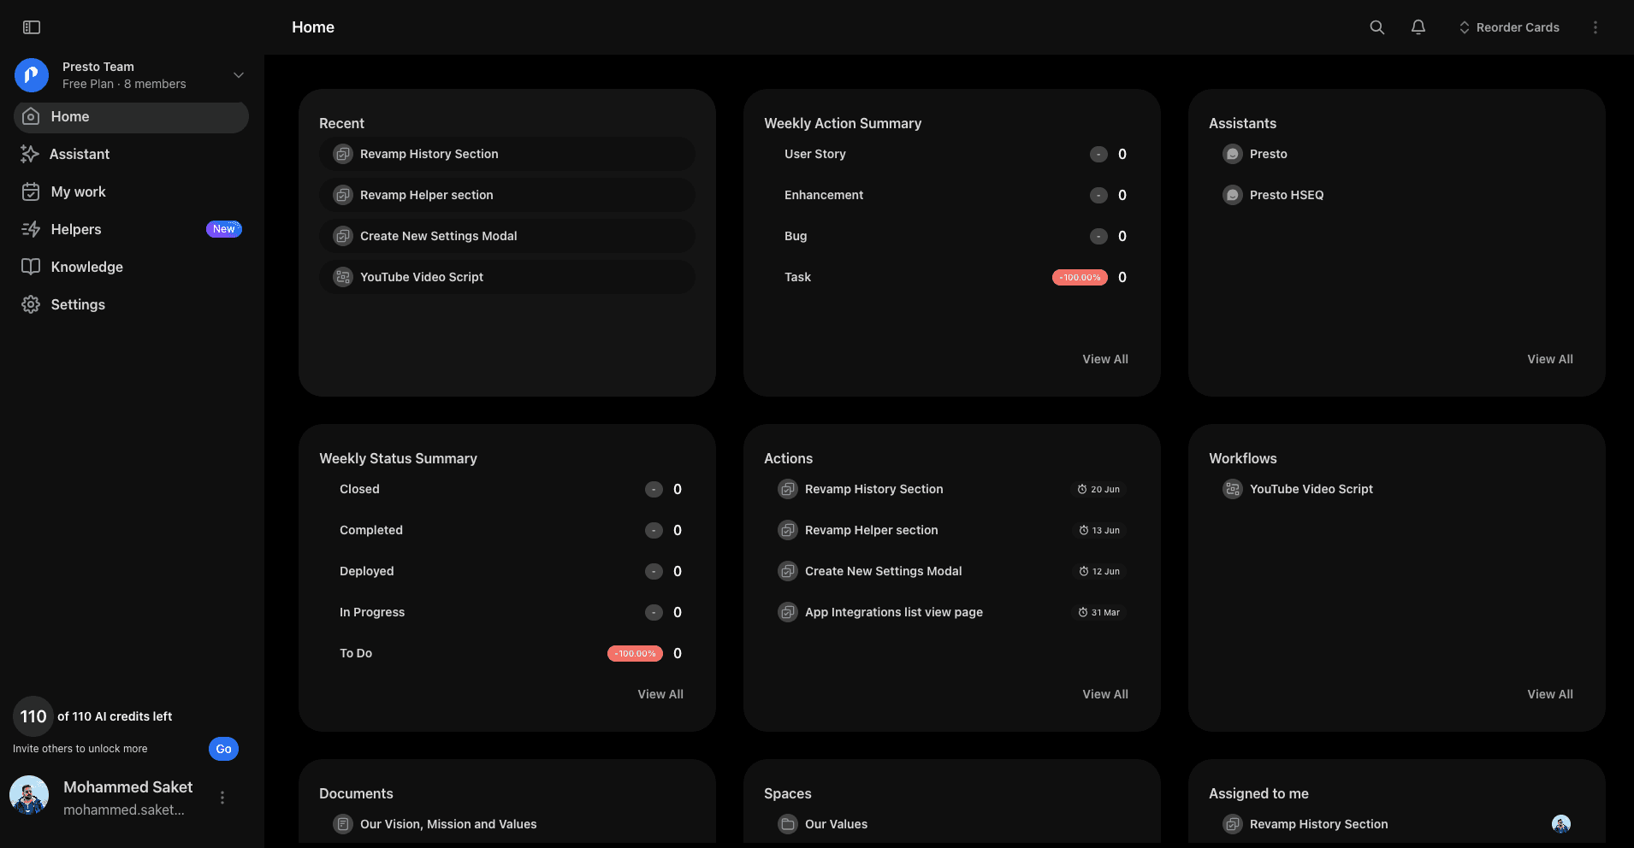
Task: Click the sidebar collapse icon
Action: (x=32, y=26)
